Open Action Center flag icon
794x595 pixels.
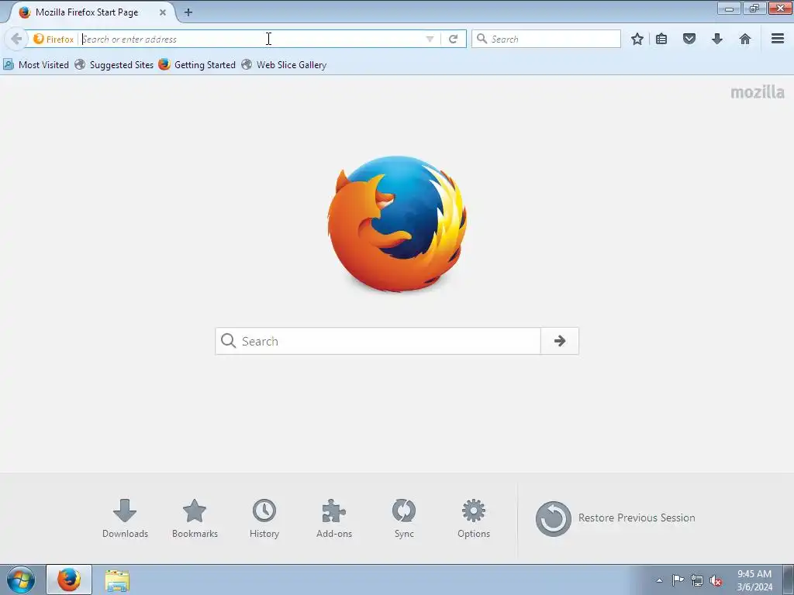[x=678, y=580]
